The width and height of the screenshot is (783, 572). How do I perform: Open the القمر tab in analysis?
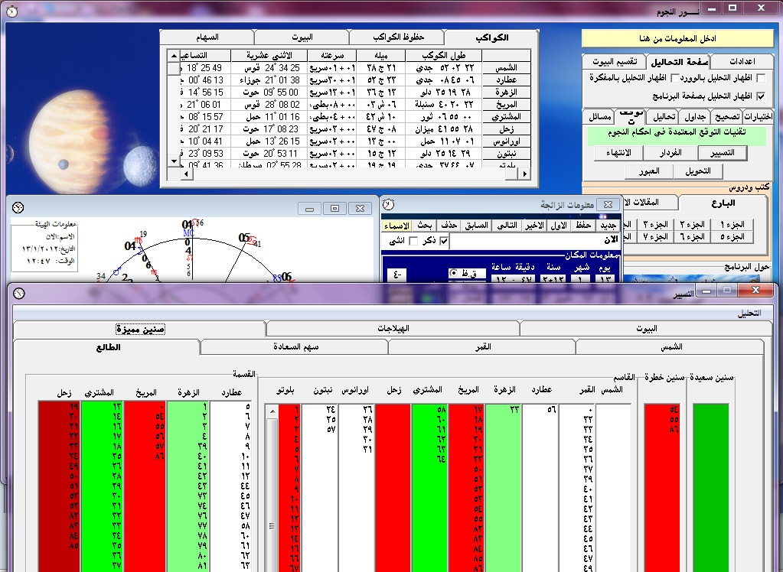[481, 347]
